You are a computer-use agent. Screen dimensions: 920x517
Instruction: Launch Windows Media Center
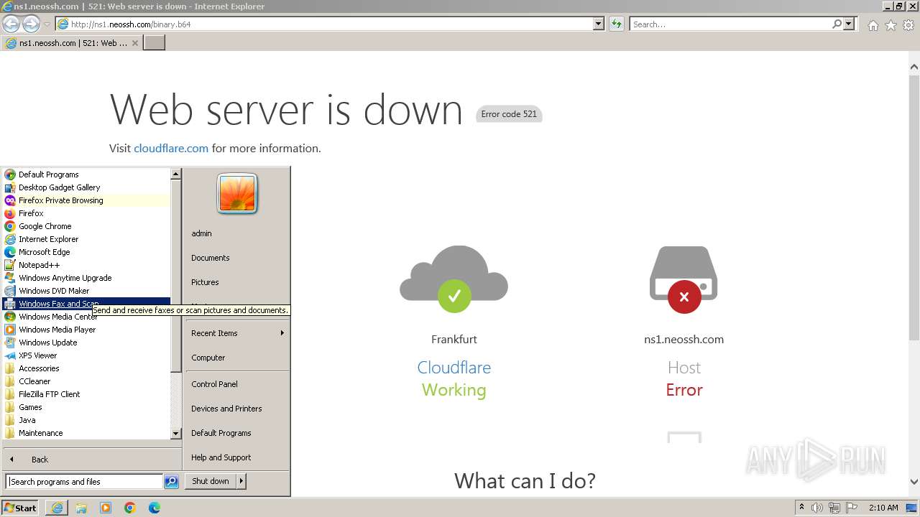(86, 317)
